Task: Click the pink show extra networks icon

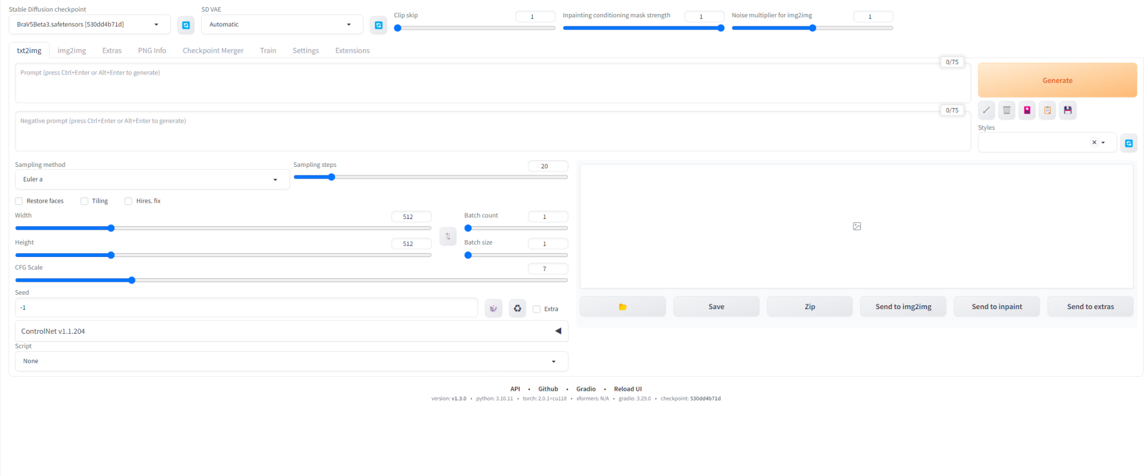Action: [x=1027, y=110]
